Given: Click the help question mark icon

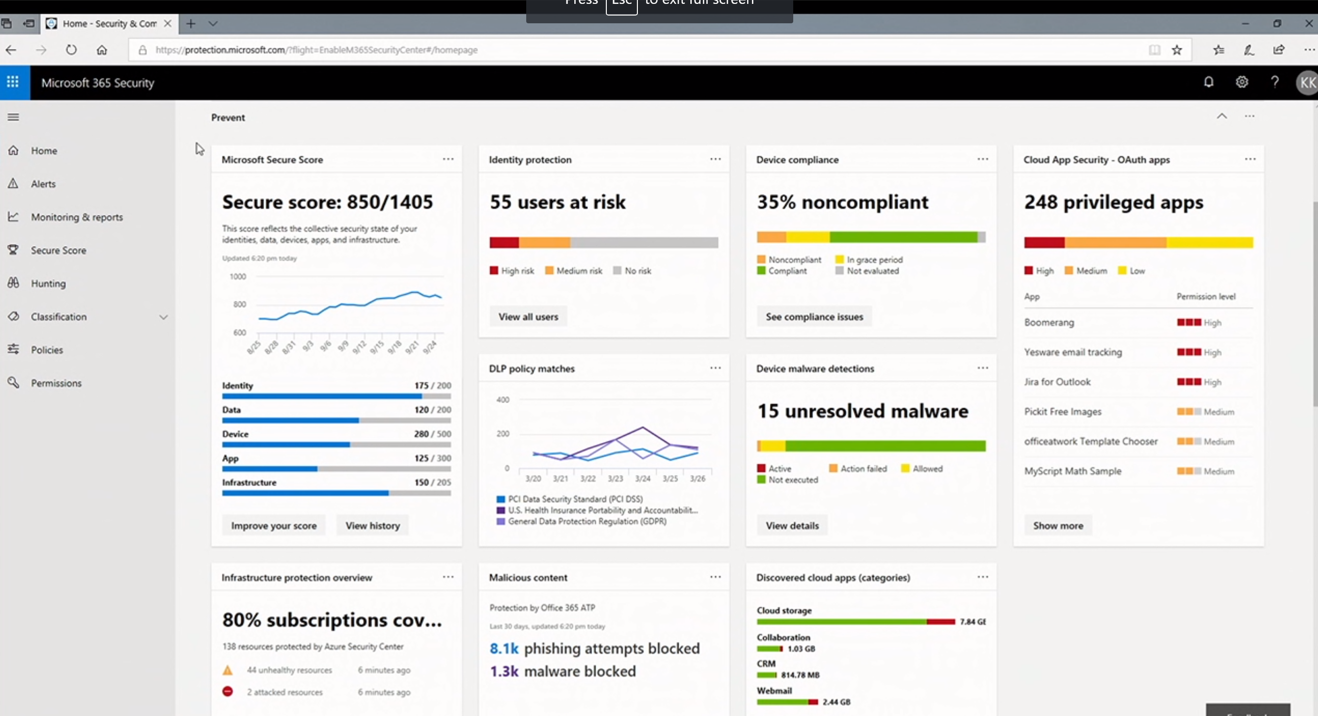Looking at the screenshot, I should 1274,82.
